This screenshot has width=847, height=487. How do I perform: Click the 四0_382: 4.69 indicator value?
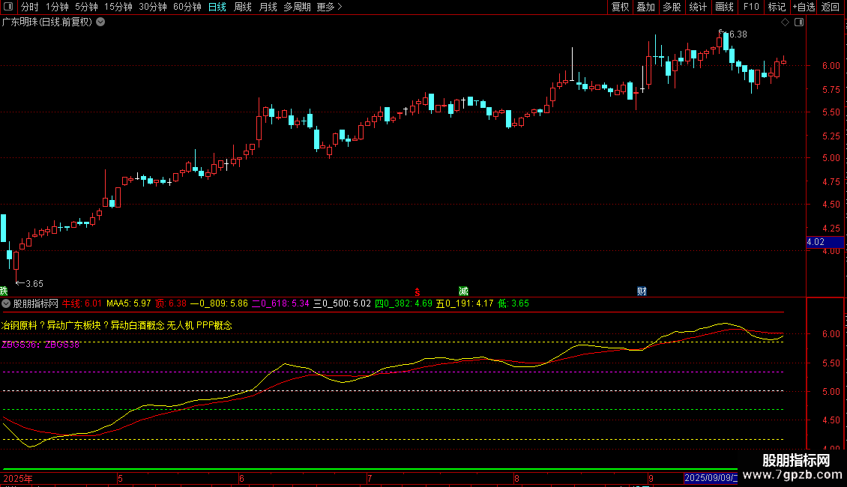click(403, 303)
